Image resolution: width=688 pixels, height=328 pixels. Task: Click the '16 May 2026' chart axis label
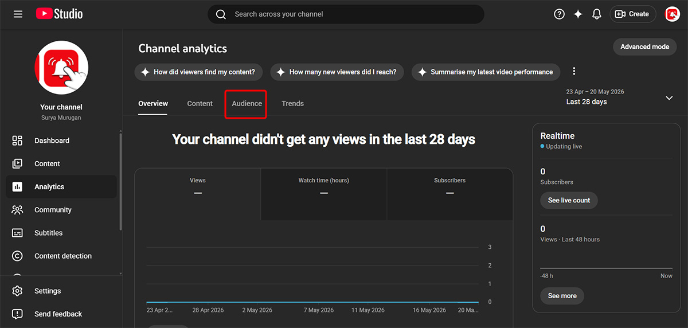[429, 310]
